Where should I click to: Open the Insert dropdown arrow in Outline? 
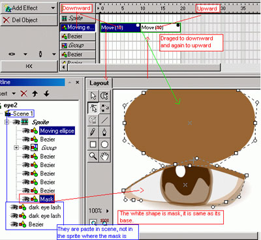14,94
